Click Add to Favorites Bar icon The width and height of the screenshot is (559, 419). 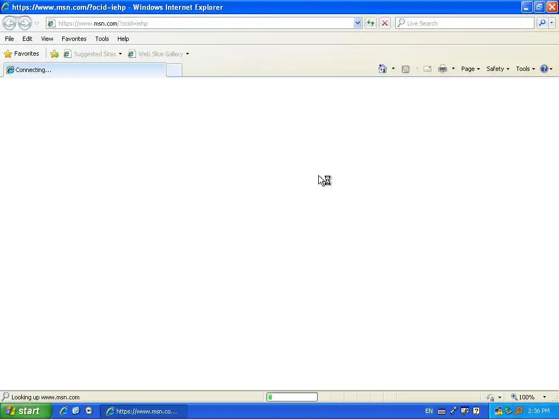[x=55, y=54]
